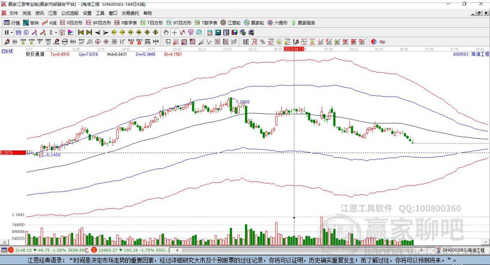The height and width of the screenshot is (265, 490).
Task: Jump to first bar with skip-start arrow
Action: pos(81,33)
